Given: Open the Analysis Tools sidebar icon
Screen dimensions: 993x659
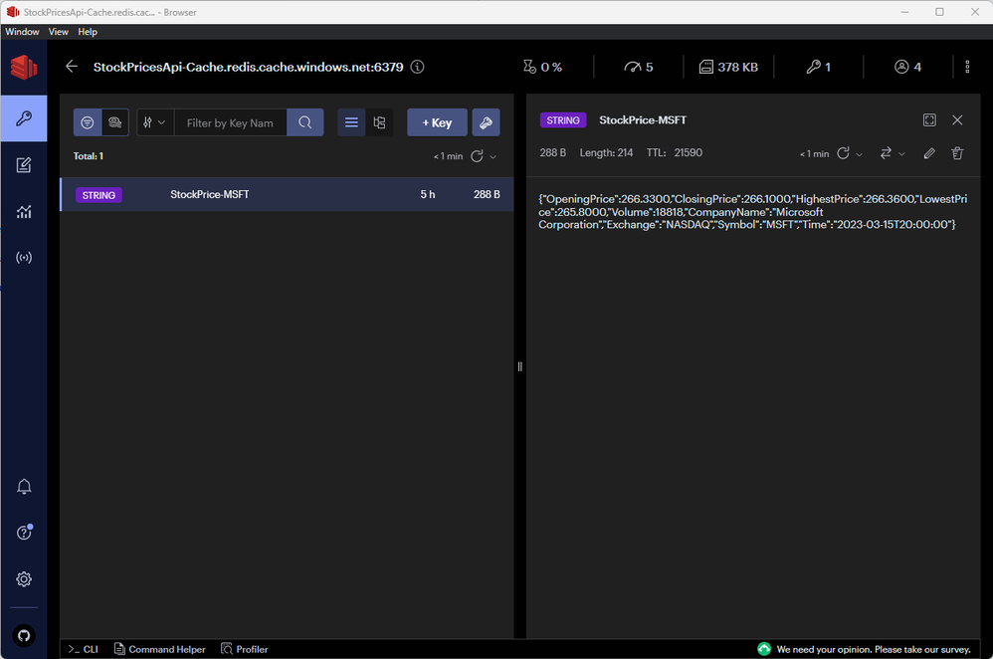Looking at the screenshot, I should pos(24,212).
